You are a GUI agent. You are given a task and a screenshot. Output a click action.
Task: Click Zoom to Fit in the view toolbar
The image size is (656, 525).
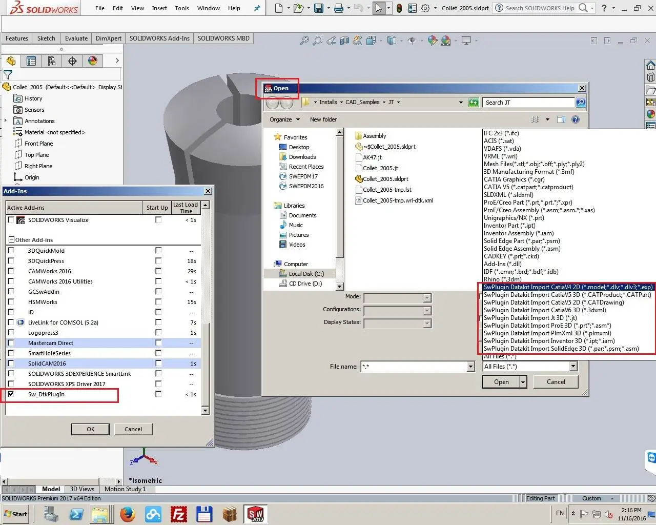tap(304, 41)
